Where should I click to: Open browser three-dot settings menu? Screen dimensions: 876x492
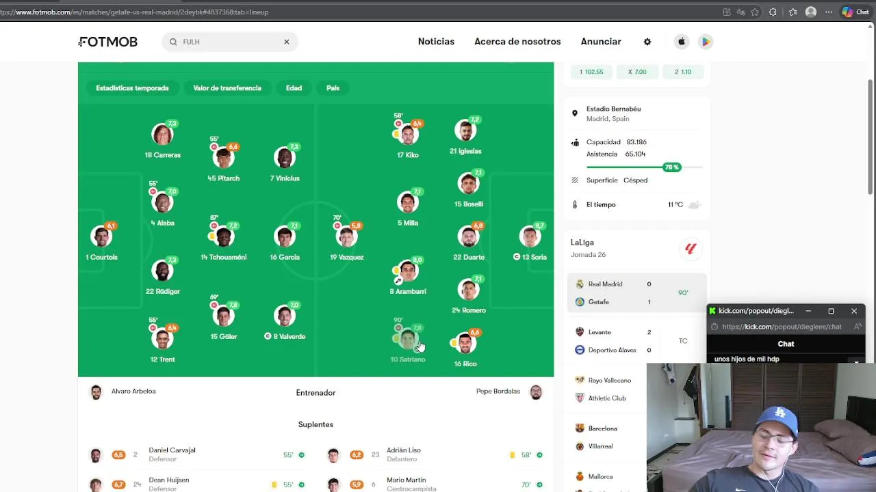829,12
